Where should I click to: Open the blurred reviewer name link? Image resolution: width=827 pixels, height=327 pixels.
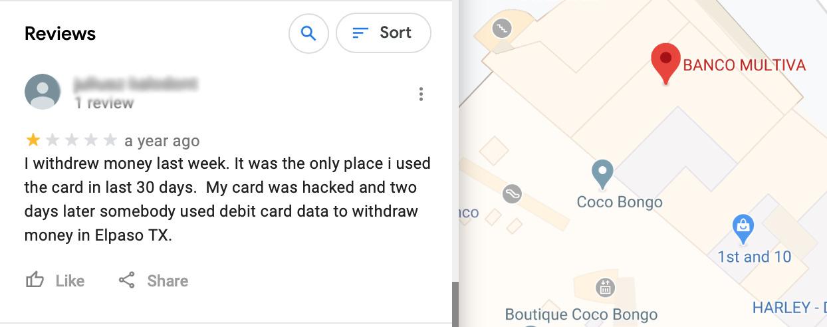pyautogui.click(x=136, y=84)
